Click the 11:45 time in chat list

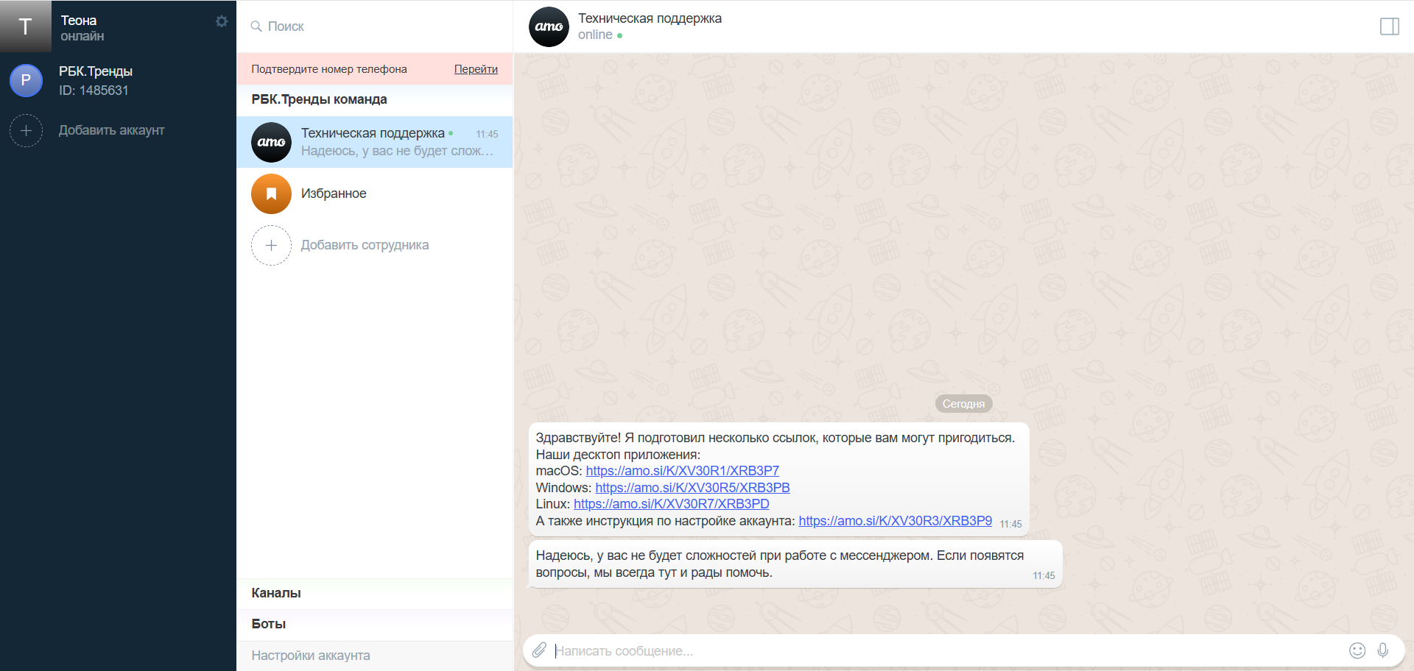[x=487, y=134]
